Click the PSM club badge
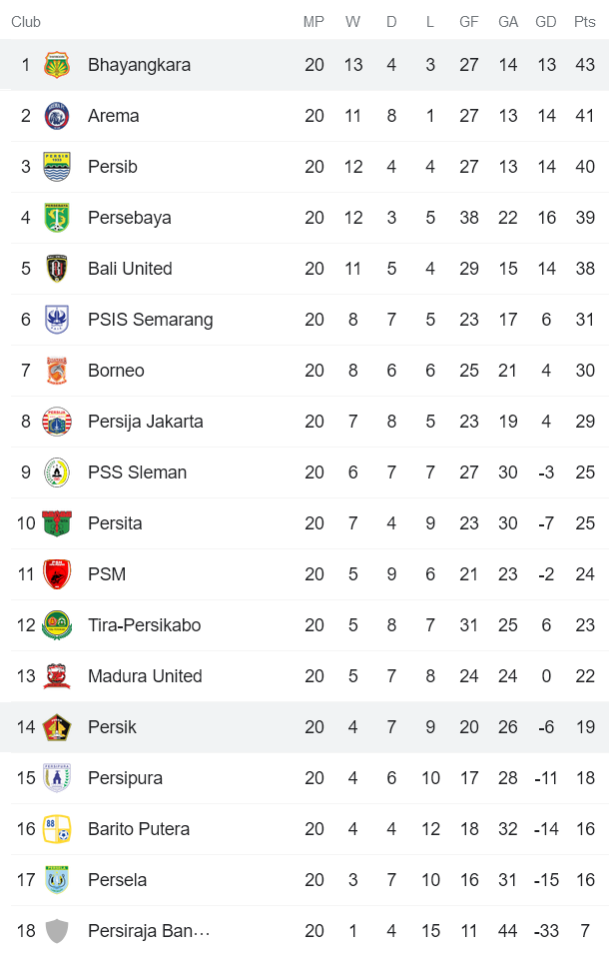This screenshot has width=609, height=962. coord(57,573)
